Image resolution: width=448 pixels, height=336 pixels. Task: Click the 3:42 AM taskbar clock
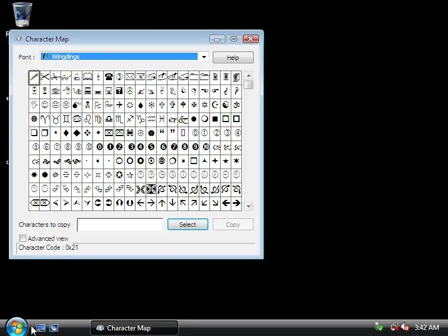(427, 327)
